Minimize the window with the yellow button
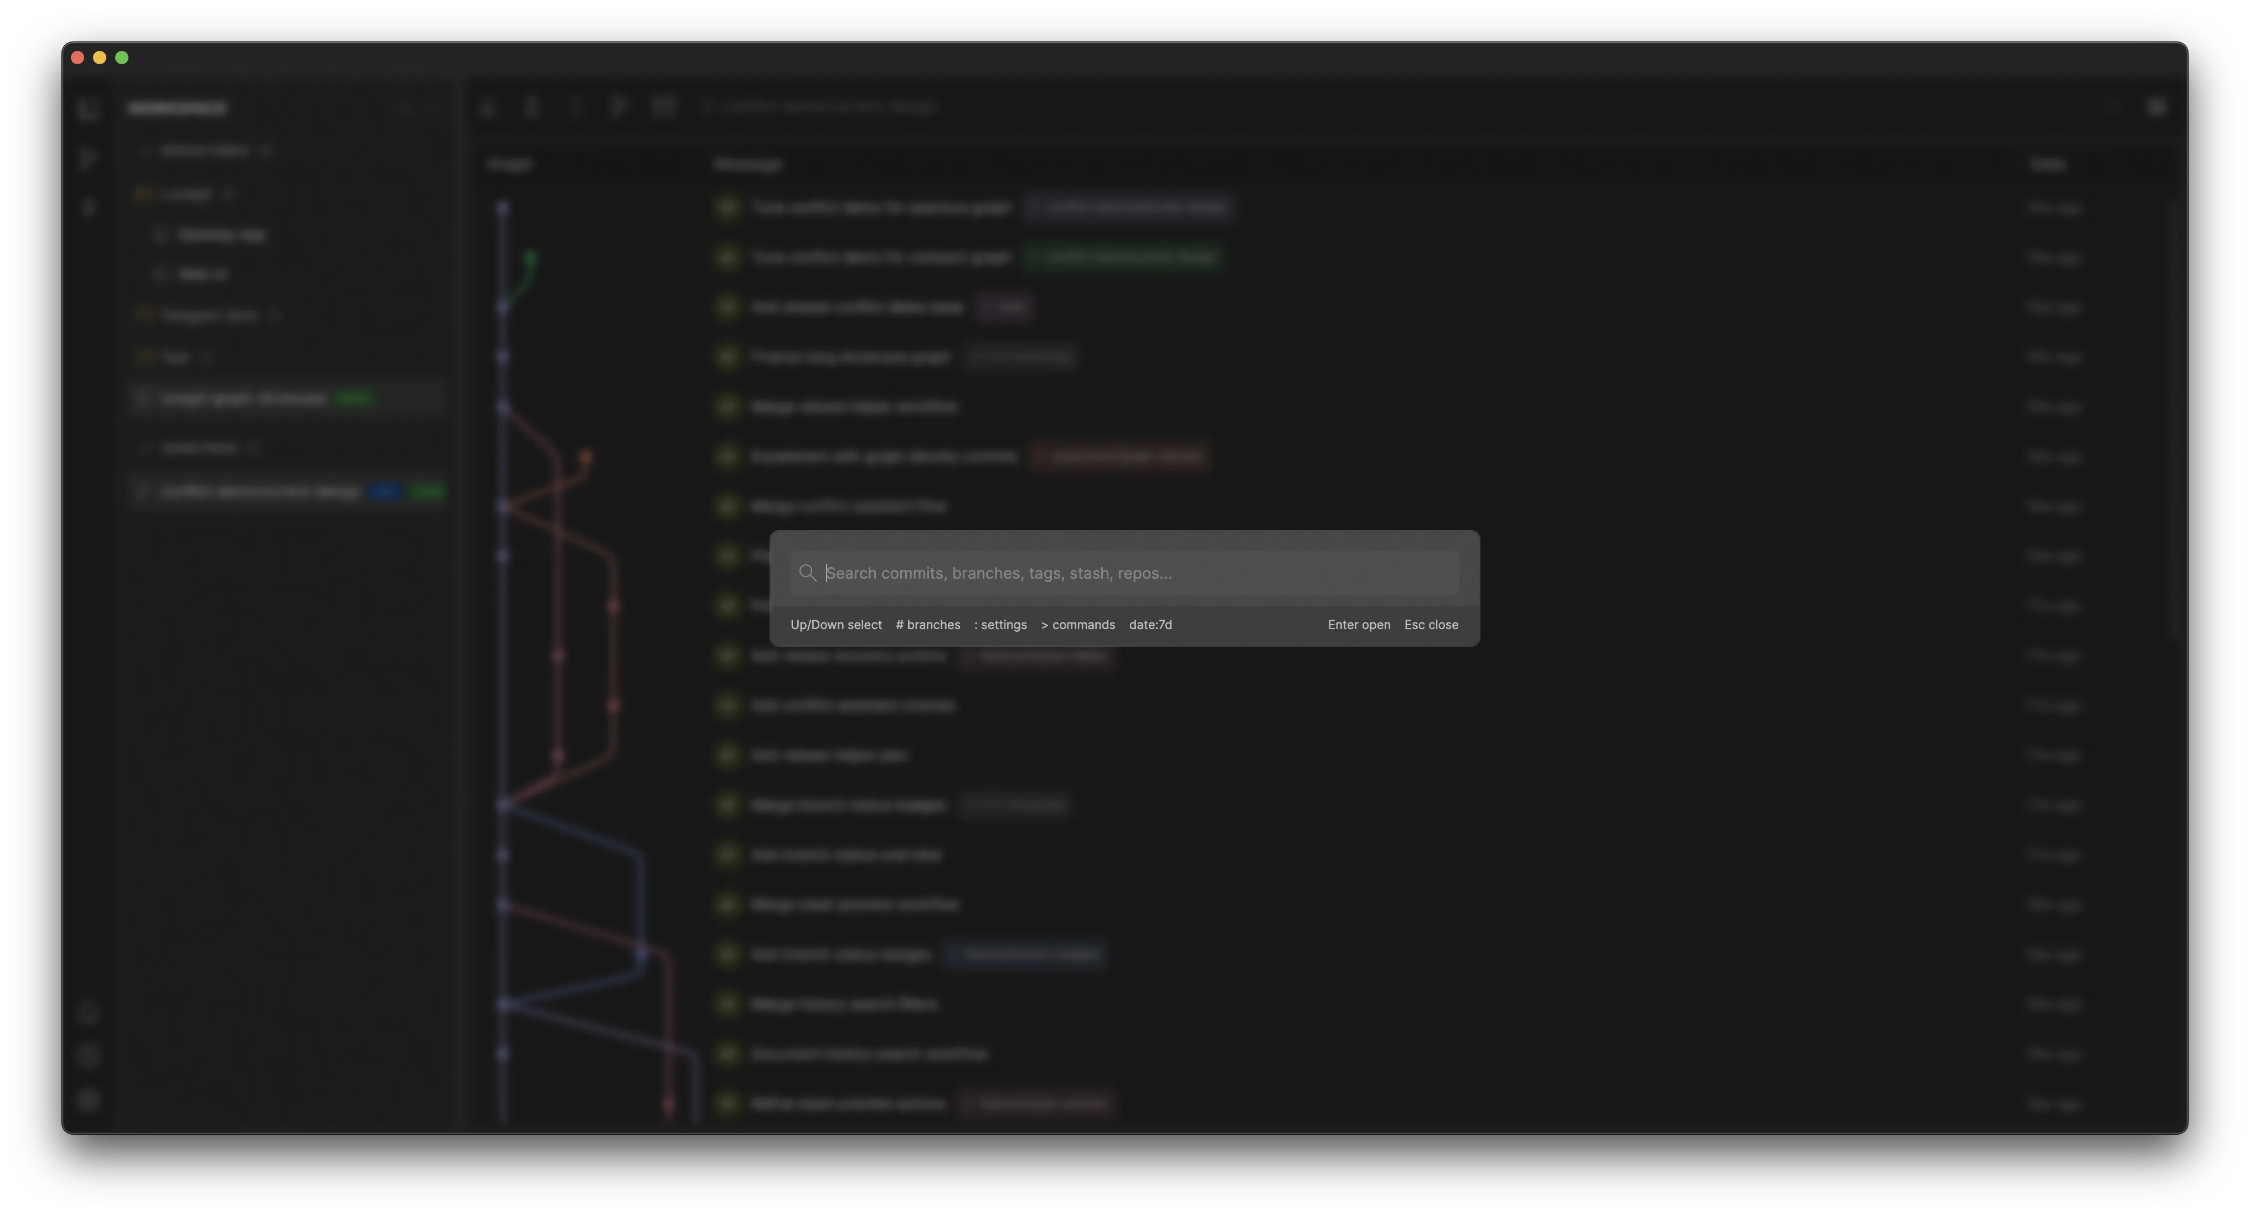Image resolution: width=2250 pixels, height=1216 pixels. pyautogui.click(x=100, y=58)
